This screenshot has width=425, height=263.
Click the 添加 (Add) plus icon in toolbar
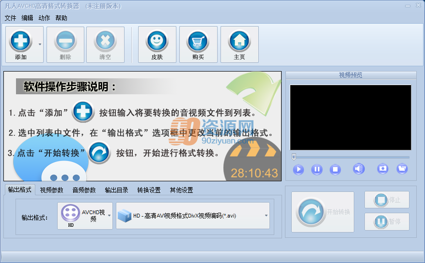(x=21, y=41)
